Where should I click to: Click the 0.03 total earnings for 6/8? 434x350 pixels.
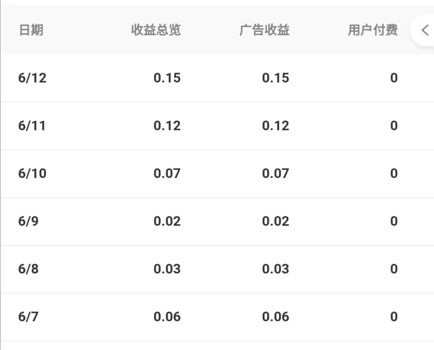[x=168, y=269]
